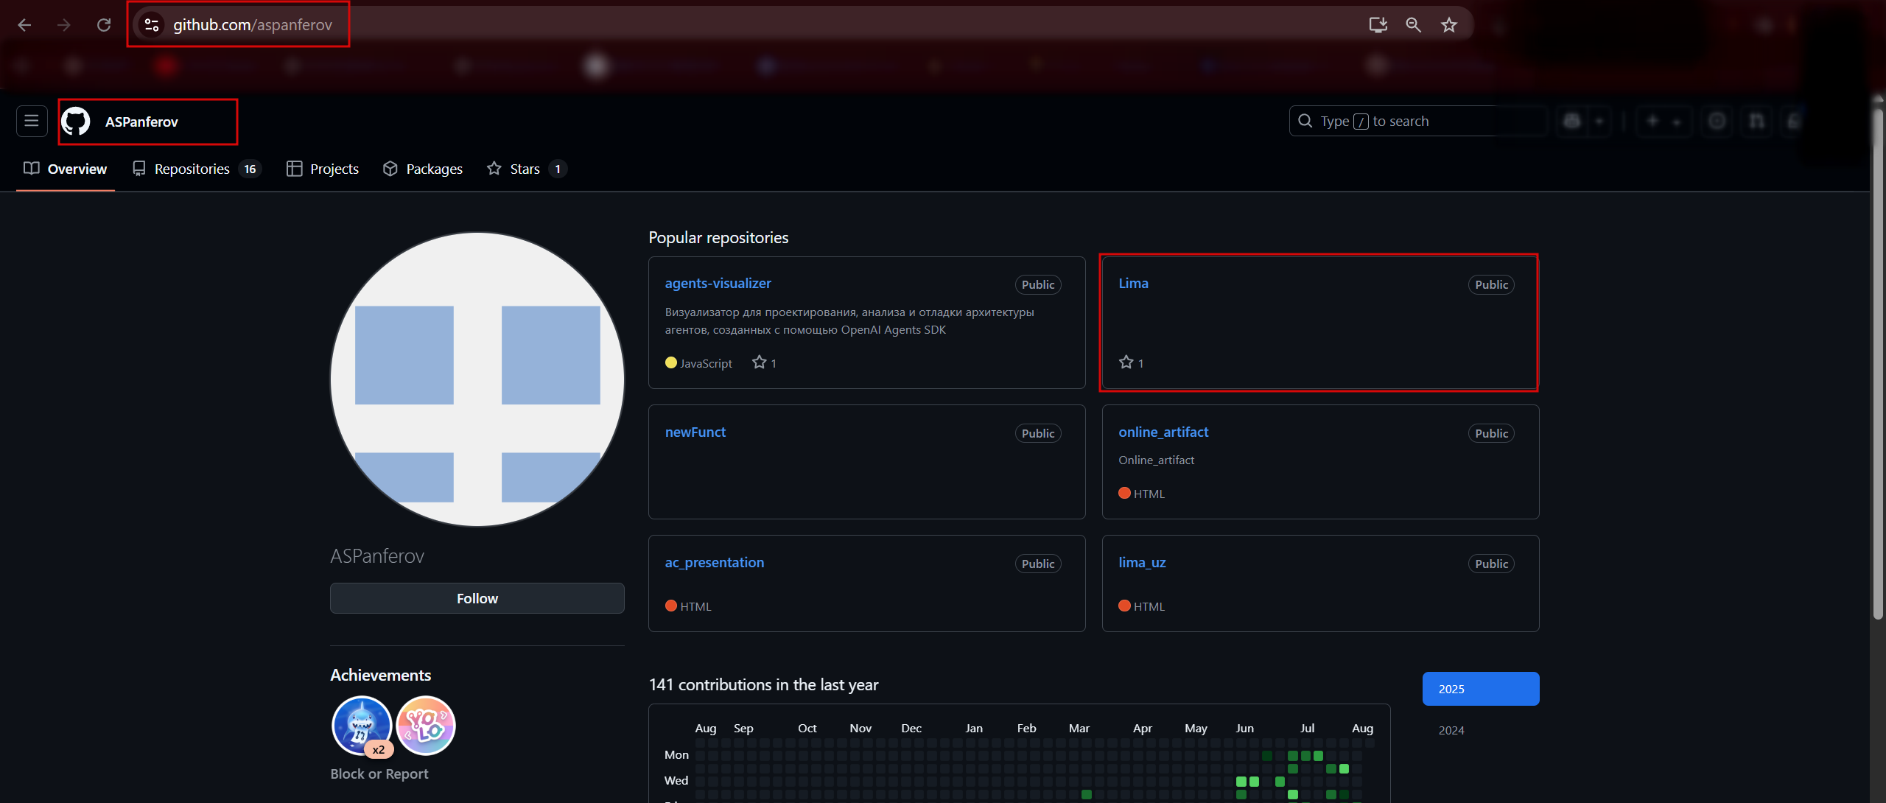Open the lima_uz repository
Screen dimensions: 1886x803
pos(1142,562)
